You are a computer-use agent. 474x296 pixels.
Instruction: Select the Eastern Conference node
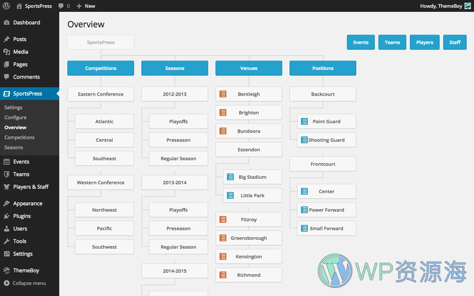click(x=101, y=94)
